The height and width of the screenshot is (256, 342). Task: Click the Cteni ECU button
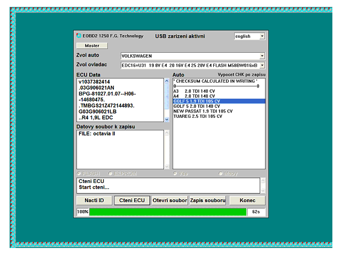(132, 201)
